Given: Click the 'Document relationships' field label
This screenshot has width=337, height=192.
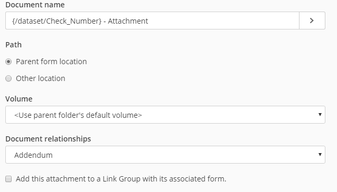Looking at the screenshot, I should tap(48, 139).
